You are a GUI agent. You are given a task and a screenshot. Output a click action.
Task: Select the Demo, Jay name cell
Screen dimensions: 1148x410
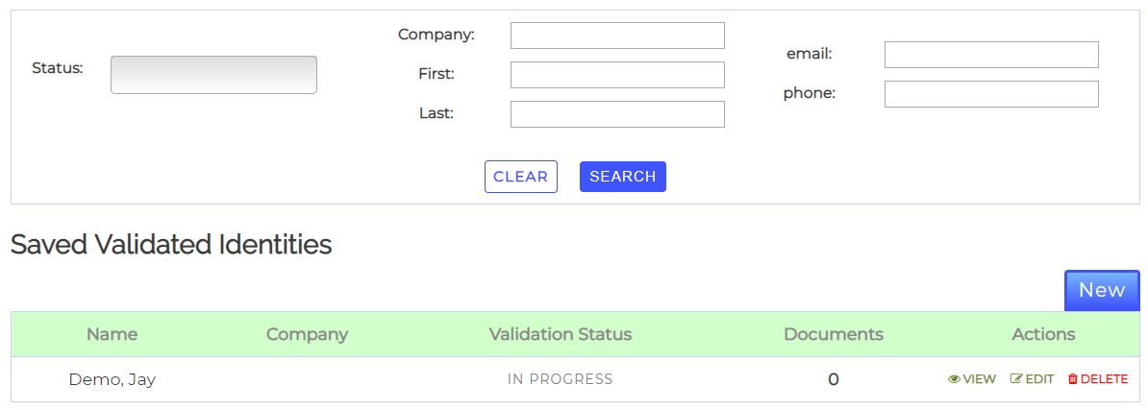[x=112, y=379]
